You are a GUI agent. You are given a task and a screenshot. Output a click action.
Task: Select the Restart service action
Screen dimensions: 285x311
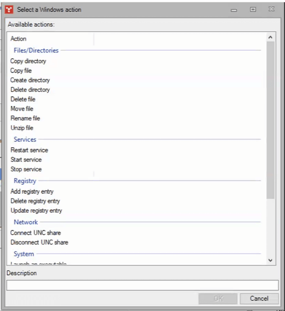(x=29, y=150)
